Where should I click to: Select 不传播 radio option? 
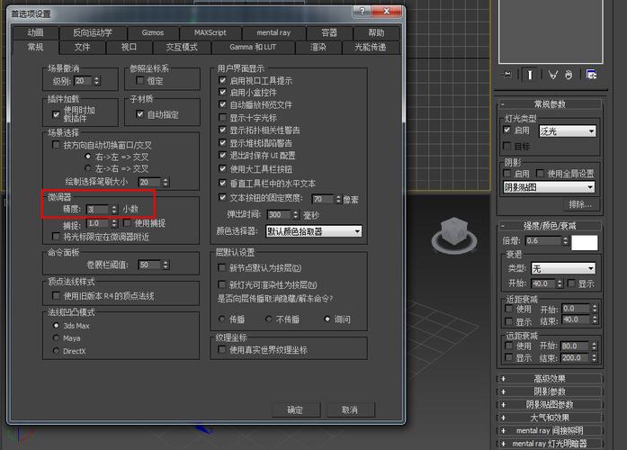pyautogui.click(x=269, y=319)
